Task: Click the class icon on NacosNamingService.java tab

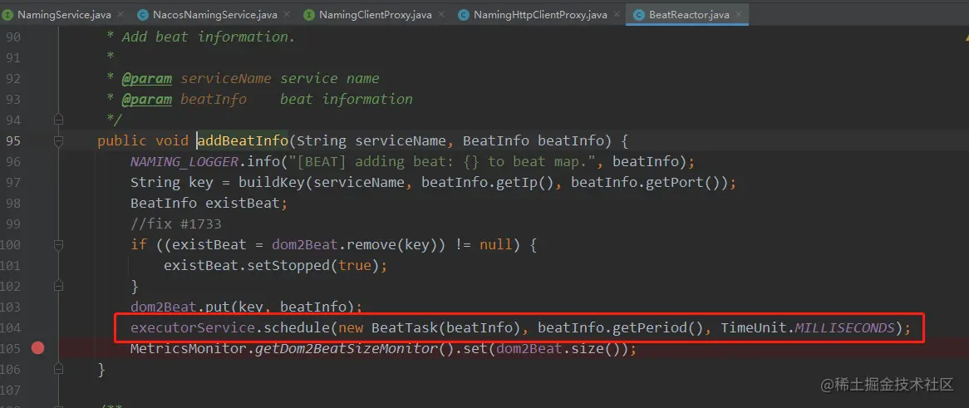Action: (143, 14)
